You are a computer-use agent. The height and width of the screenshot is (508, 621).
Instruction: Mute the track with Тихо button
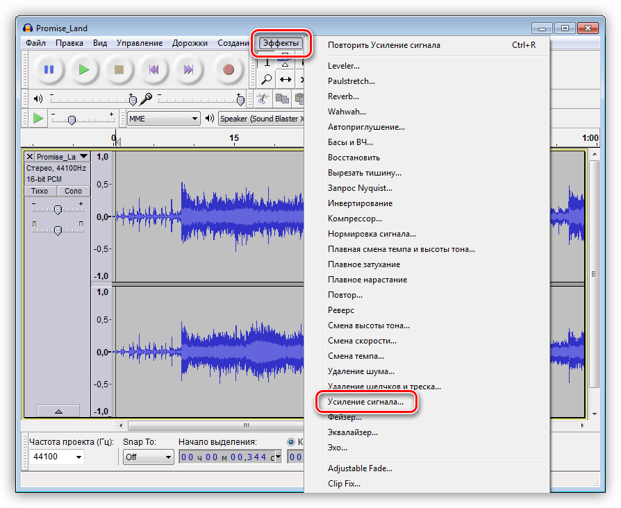pos(40,191)
